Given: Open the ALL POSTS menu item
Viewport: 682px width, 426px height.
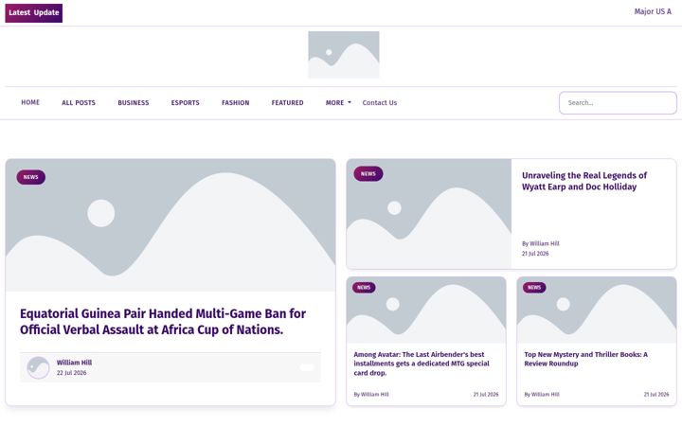Looking at the screenshot, I should click(x=79, y=103).
